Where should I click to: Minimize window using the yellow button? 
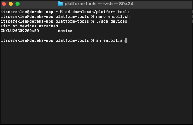coord(11,4)
